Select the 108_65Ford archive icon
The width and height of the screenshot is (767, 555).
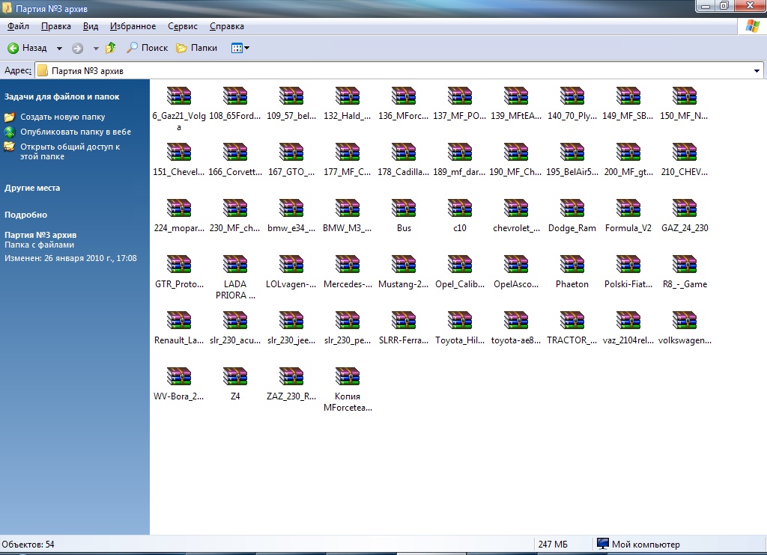tap(234, 96)
